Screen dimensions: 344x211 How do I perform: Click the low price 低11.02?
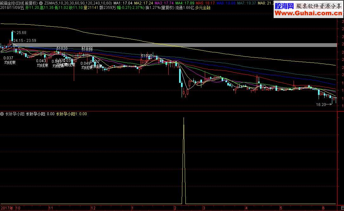pos(61,8)
